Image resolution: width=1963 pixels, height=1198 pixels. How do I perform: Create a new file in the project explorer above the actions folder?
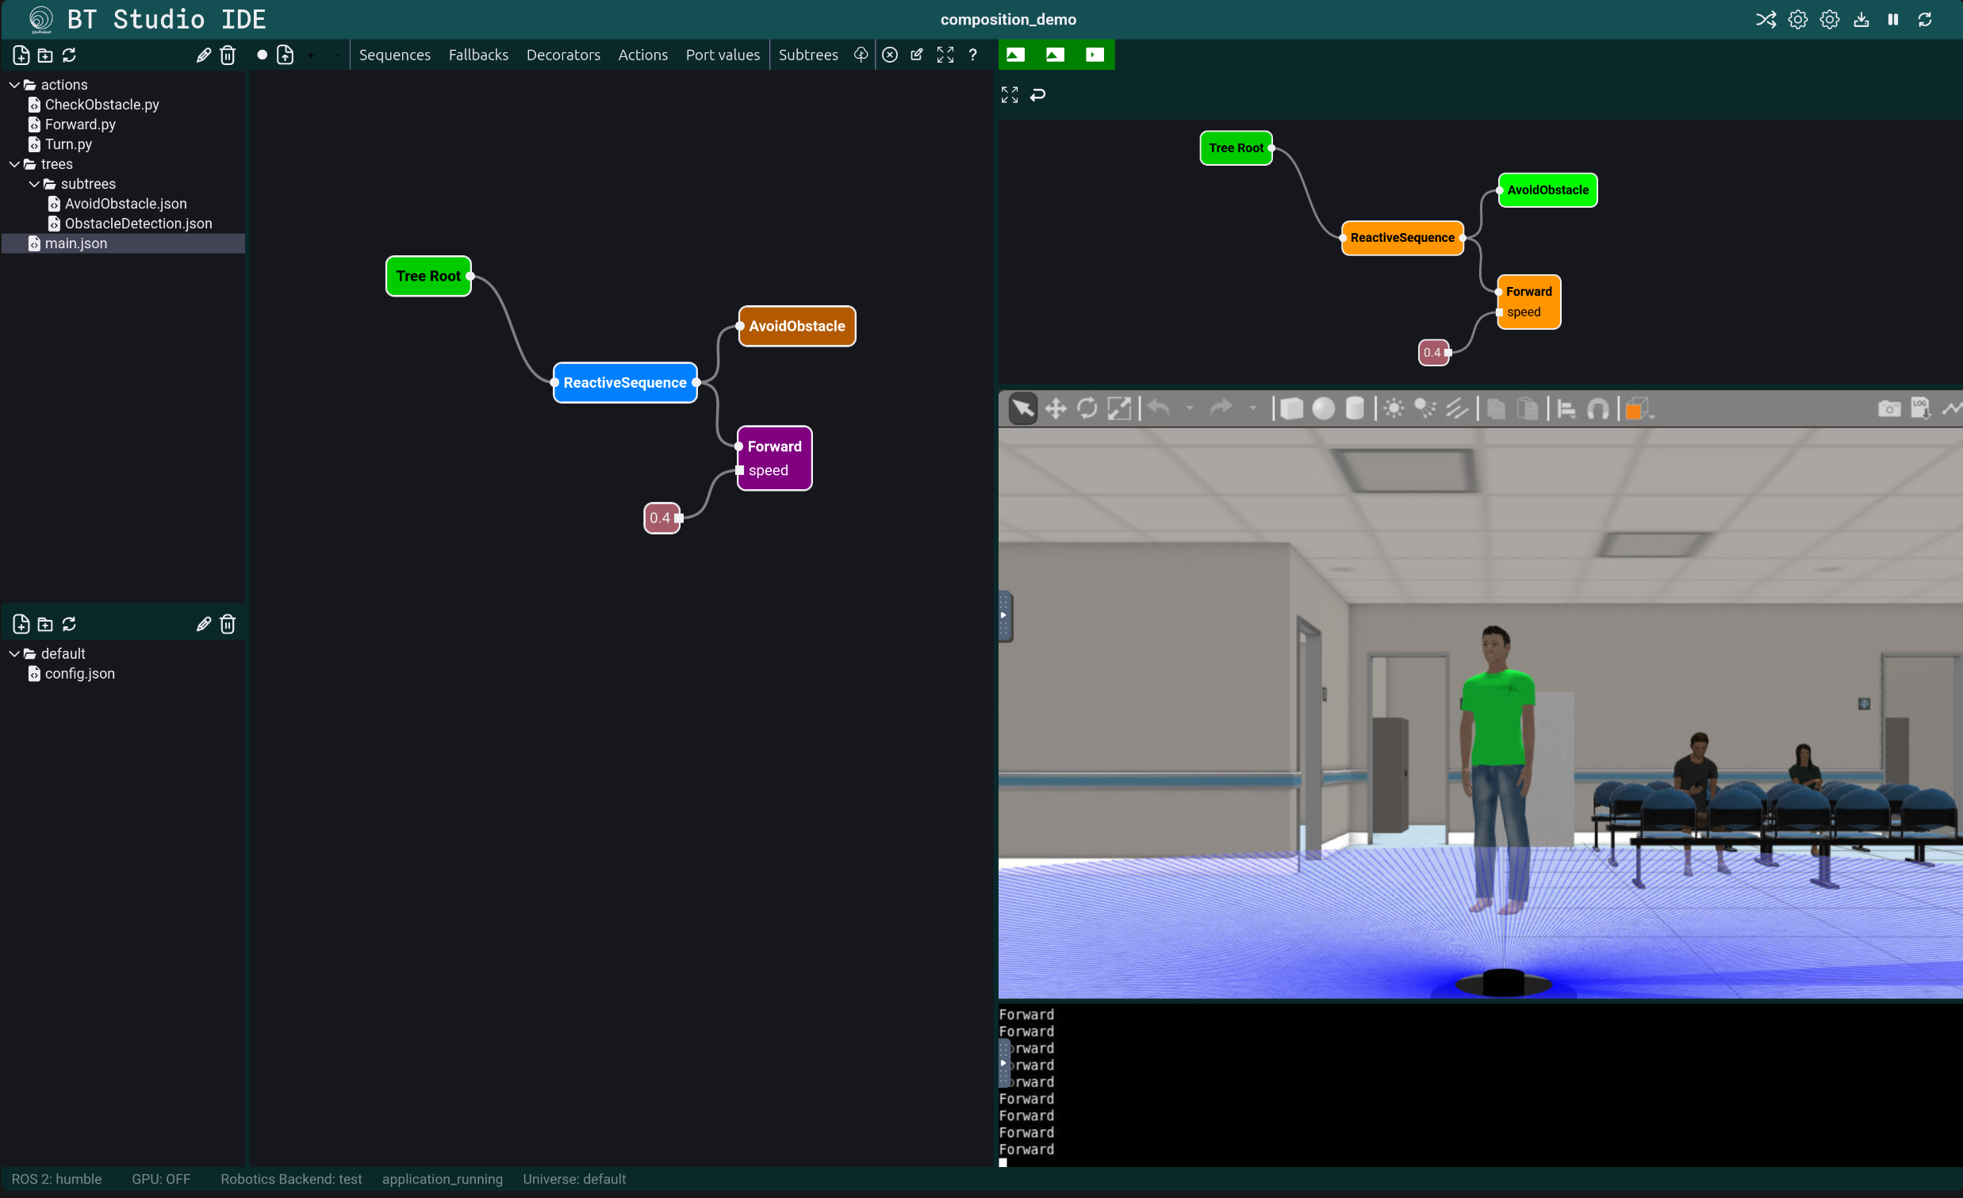[x=21, y=55]
